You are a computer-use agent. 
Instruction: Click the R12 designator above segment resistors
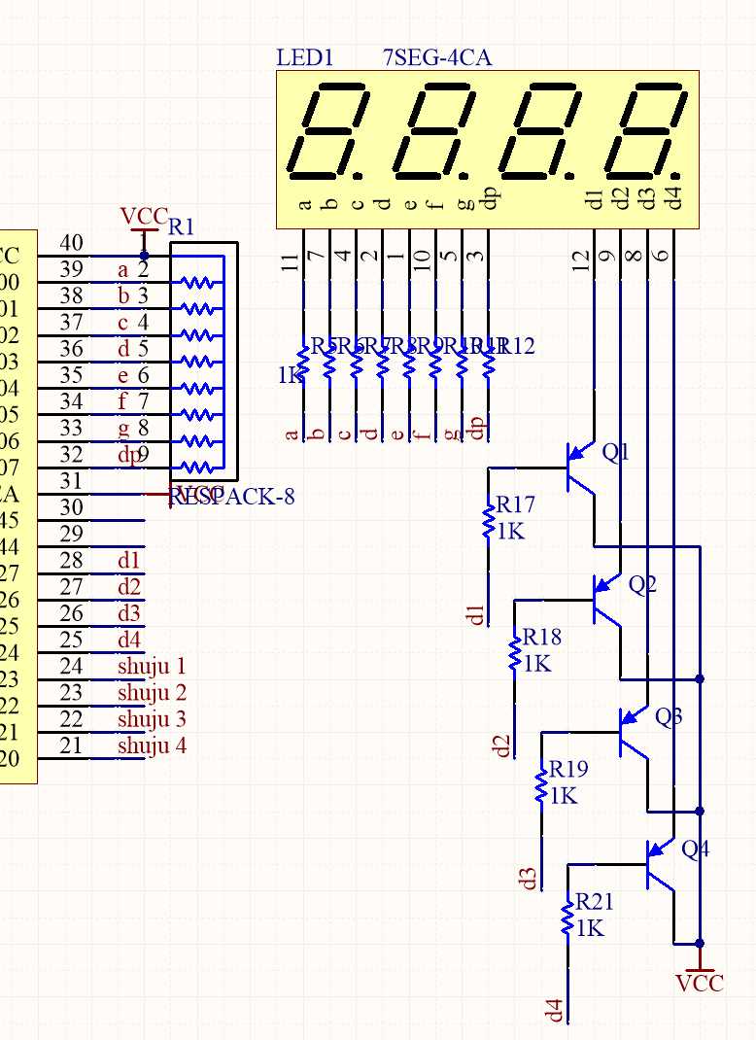(515, 346)
